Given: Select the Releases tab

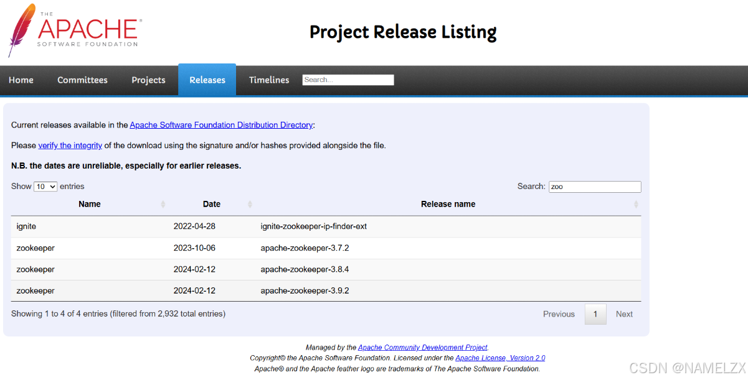Looking at the screenshot, I should pos(207,80).
